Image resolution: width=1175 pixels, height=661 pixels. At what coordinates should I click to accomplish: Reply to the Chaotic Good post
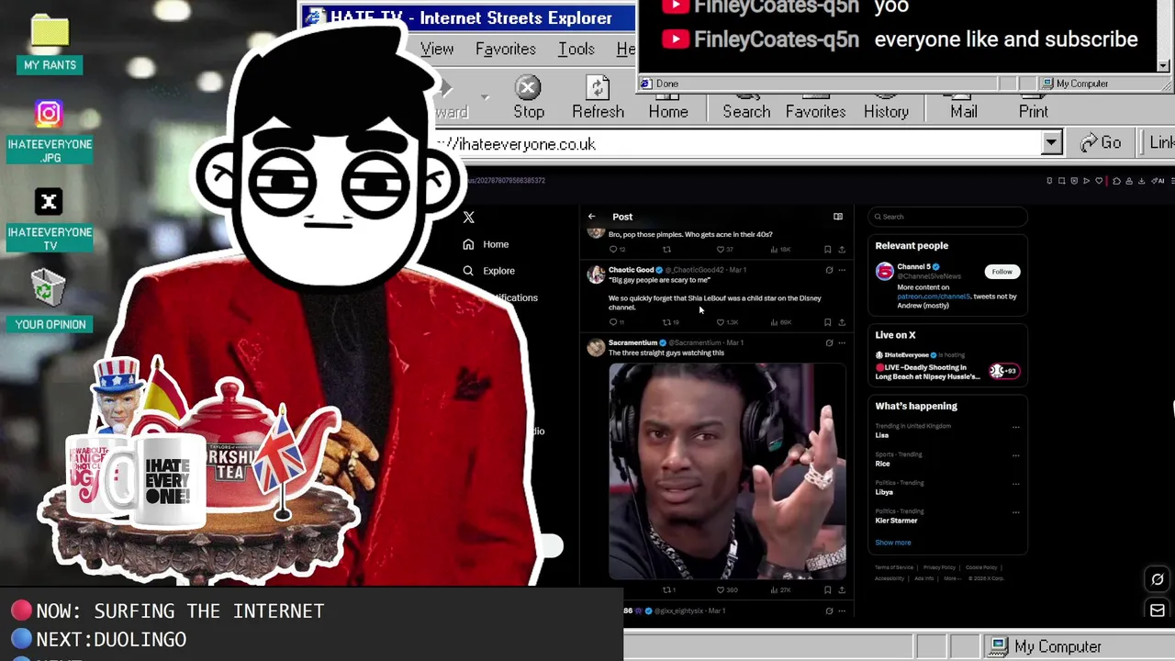coord(613,322)
